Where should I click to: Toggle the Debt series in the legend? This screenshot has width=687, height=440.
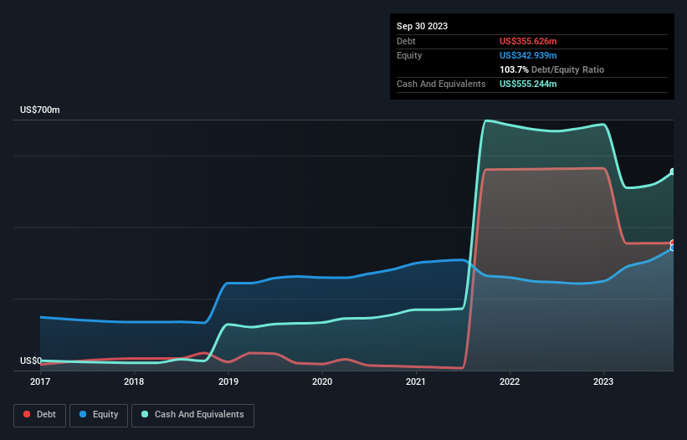[x=40, y=415]
